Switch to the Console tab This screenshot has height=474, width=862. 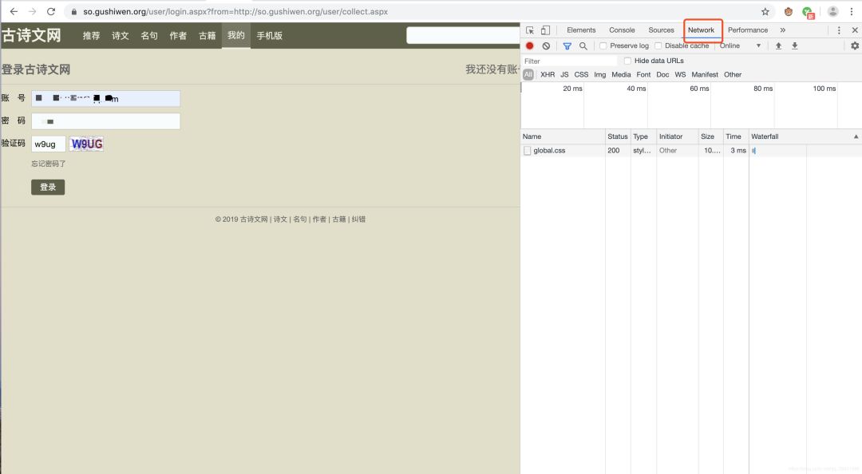tap(622, 30)
